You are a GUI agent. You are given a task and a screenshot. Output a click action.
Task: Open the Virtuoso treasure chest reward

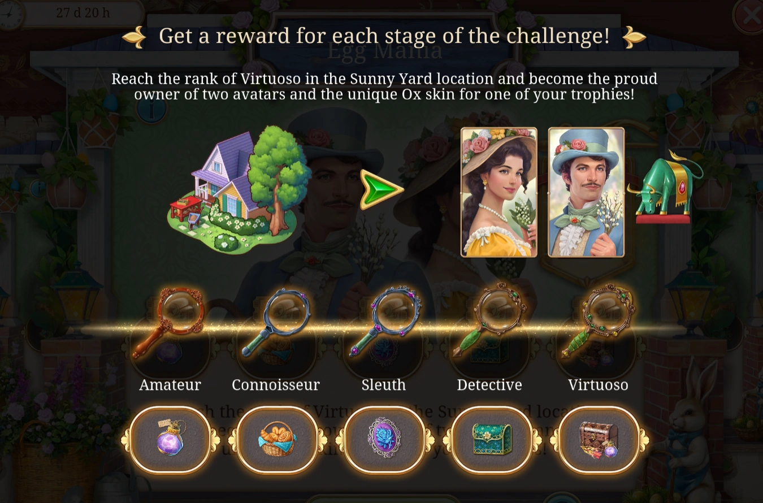[599, 439]
